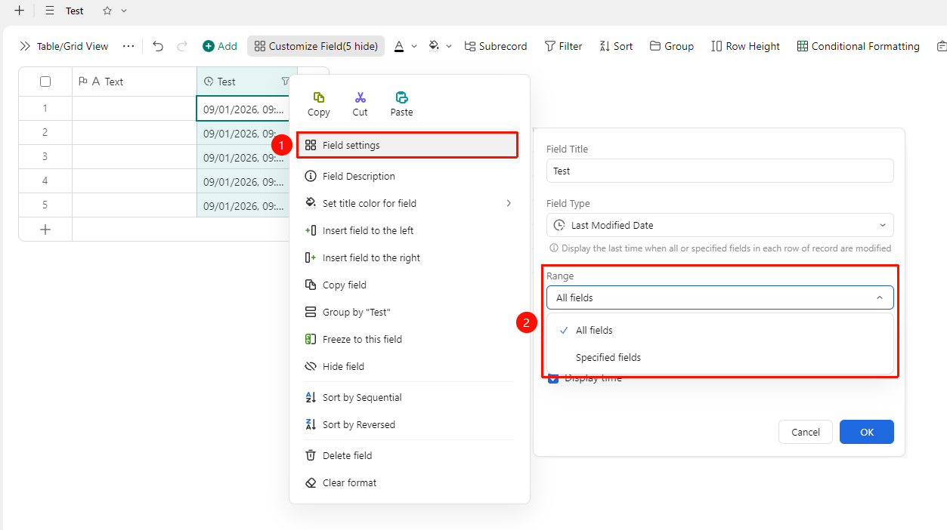Viewport: 947px width, 530px height.
Task: Open the hamburger menu beside Test title
Action: [50, 11]
